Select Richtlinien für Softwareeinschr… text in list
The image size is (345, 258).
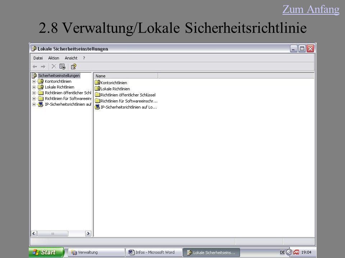tap(129, 101)
